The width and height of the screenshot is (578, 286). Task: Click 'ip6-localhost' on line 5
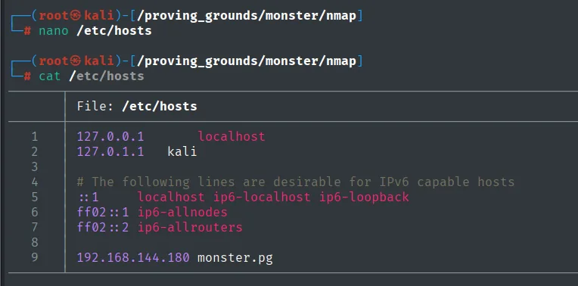pos(262,197)
